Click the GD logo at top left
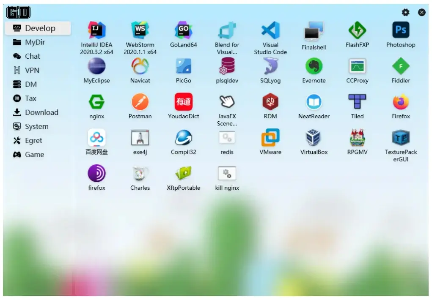This screenshot has width=432, height=300. pyautogui.click(x=19, y=12)
